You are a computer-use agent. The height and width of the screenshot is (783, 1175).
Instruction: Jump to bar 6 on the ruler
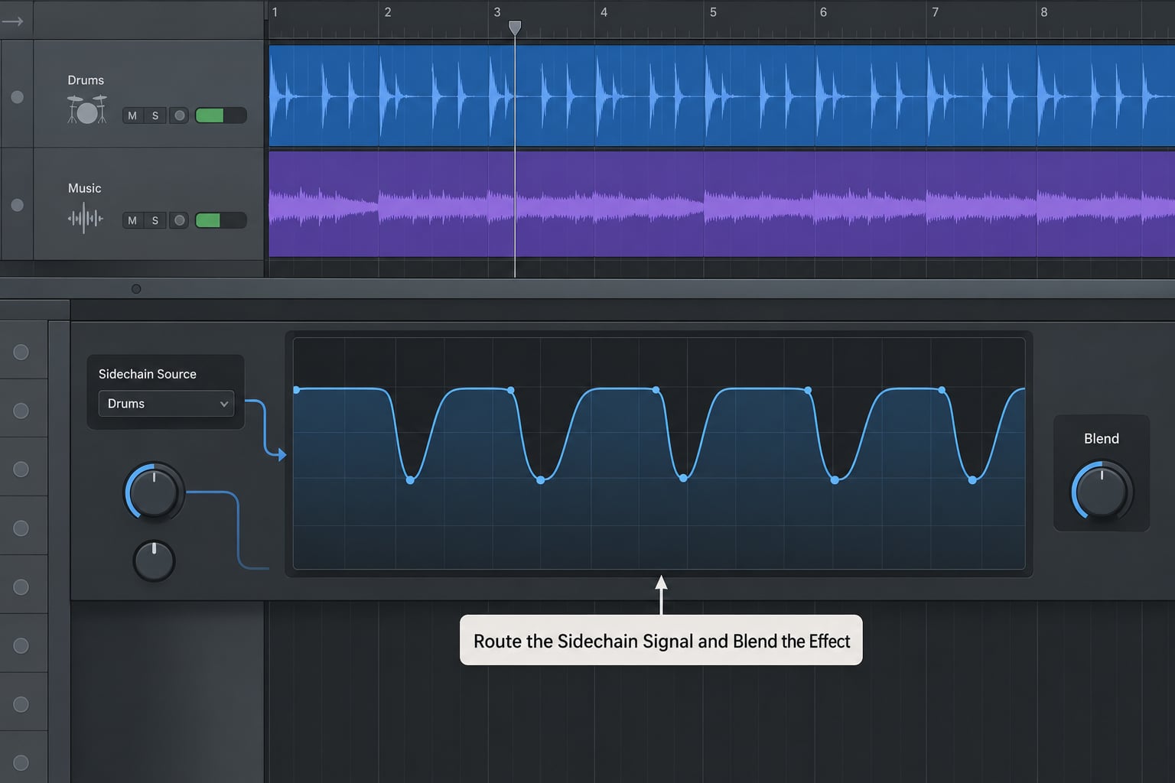pos(823,12)
